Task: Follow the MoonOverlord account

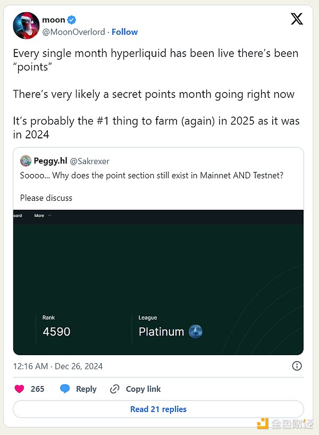Action: point(125,32)
